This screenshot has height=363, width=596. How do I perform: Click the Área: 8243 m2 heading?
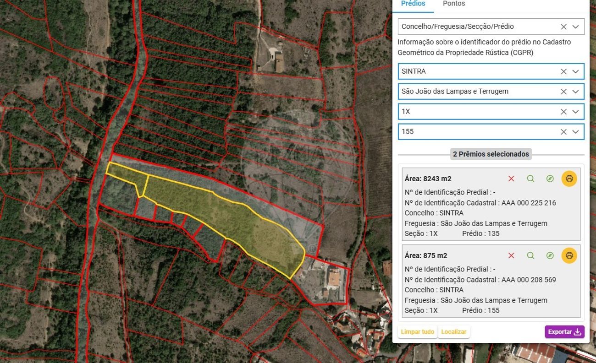point(428,179)
